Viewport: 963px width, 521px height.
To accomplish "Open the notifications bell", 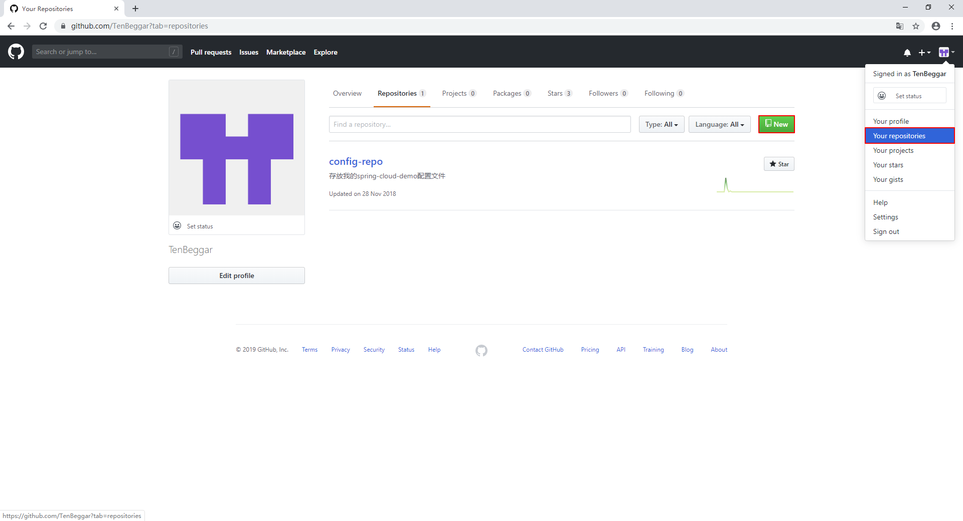I will pos(907,53).
